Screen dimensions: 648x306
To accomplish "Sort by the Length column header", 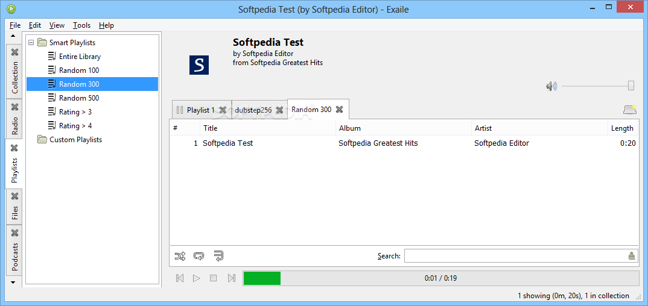I will 623,128.
